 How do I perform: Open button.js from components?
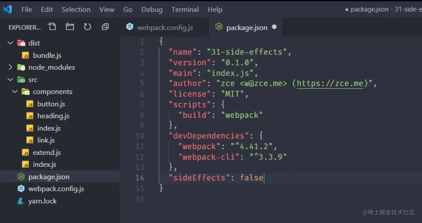click(x=51, y=104)
